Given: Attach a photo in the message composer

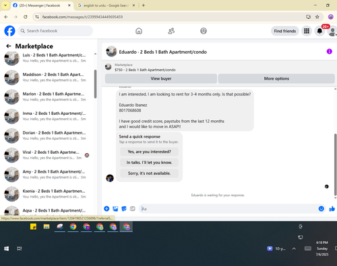Looking at the screenshot, I should click(115, 209).
